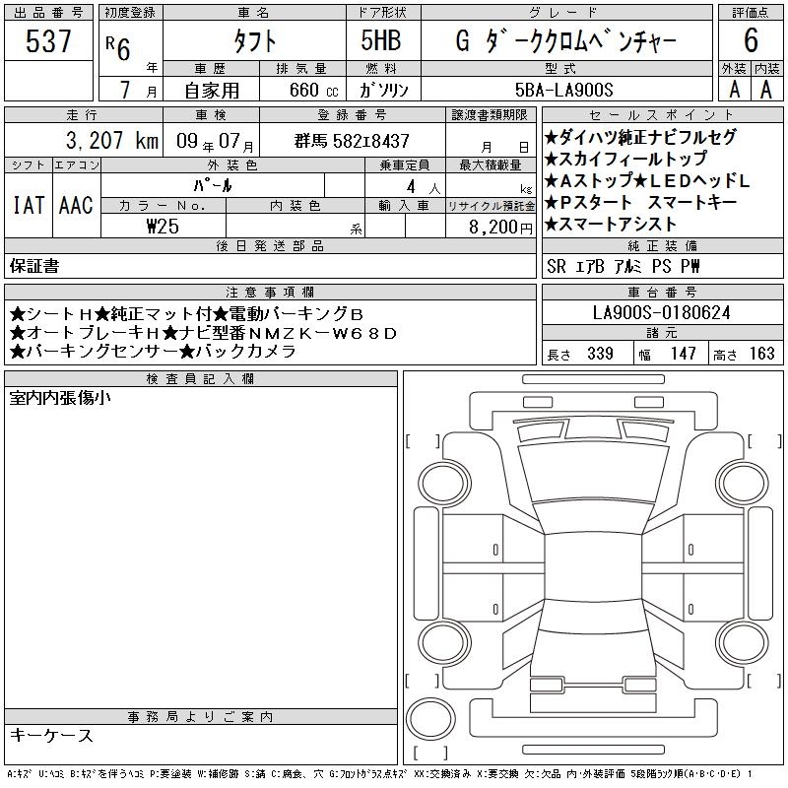Image resolution: width=788 pixels, height=788 pixels.
Task: Select exterior color パール
Action: (x=213, y=185)
